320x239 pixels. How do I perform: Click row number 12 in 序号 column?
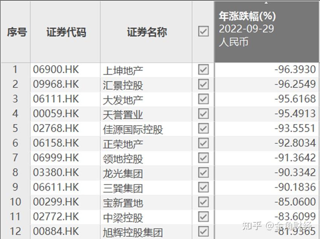point(15,231)
